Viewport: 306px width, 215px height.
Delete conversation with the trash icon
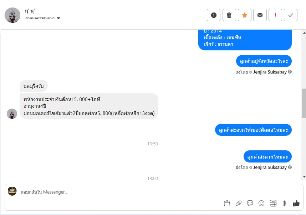coord(229,15)
